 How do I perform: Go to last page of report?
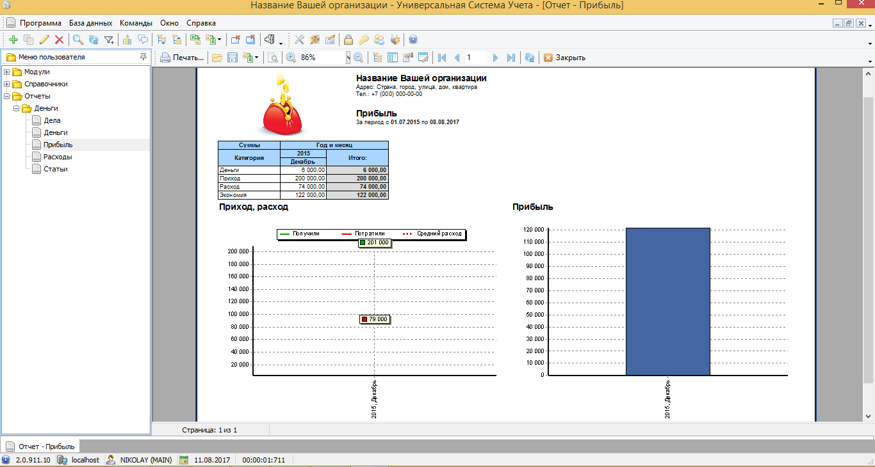pos(511,58)
